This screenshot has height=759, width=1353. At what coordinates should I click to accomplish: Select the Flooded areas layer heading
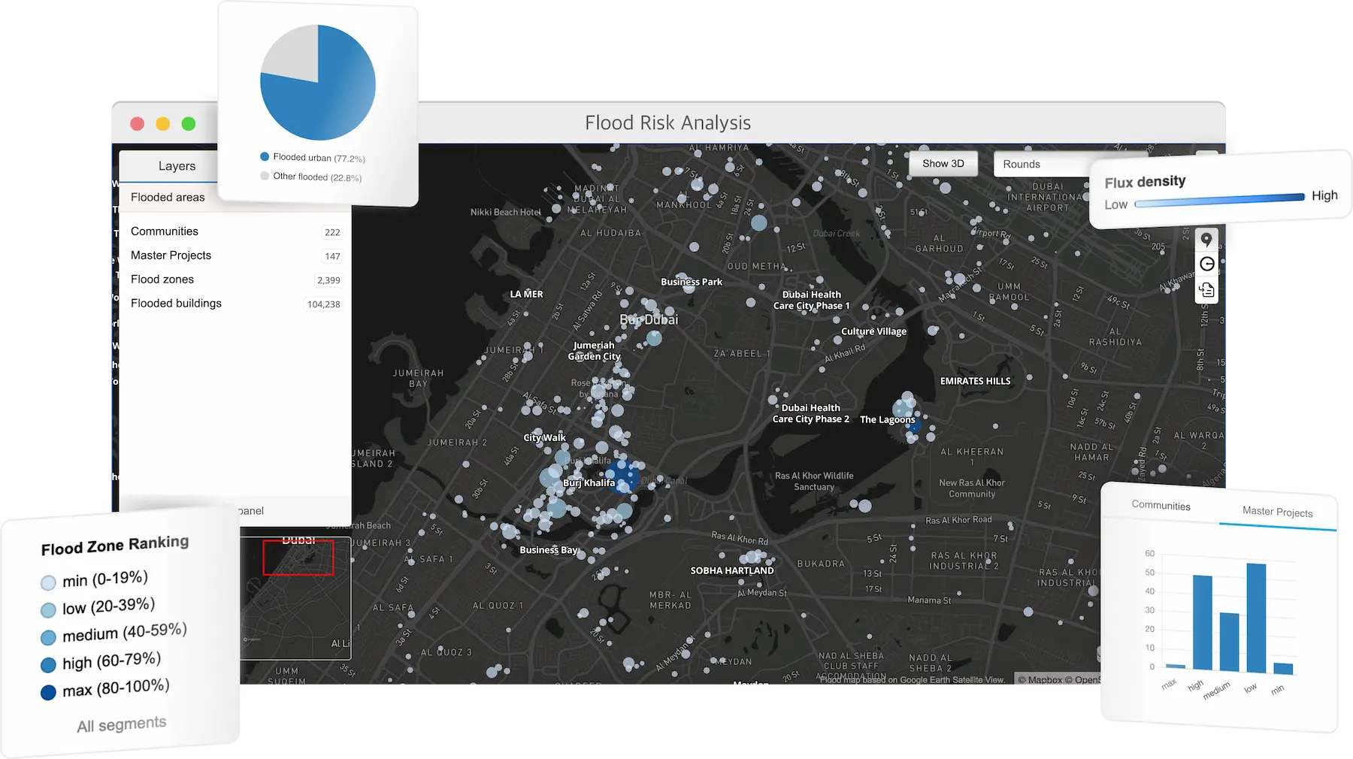(x=168, y=197)
